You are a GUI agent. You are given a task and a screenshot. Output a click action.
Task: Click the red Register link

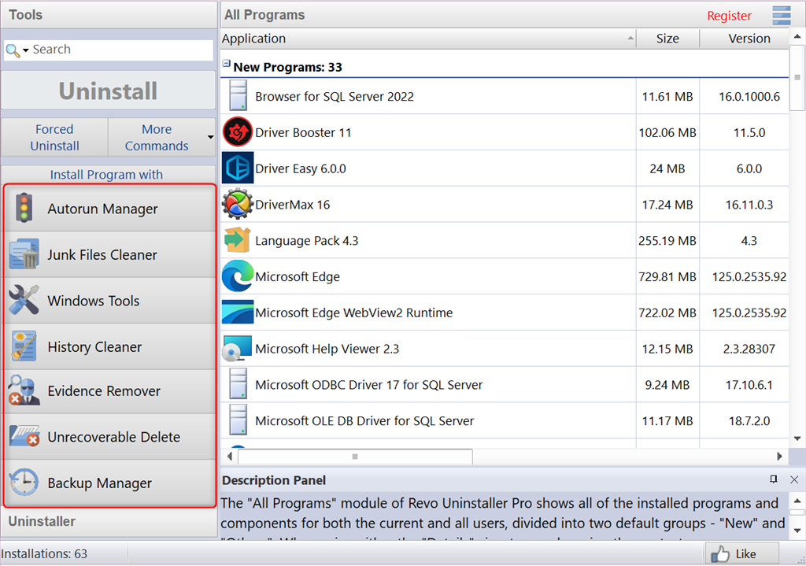tap(729, 16)
